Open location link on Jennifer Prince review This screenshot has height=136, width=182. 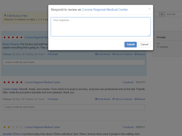pyautogui.click(x=42, y=127)
